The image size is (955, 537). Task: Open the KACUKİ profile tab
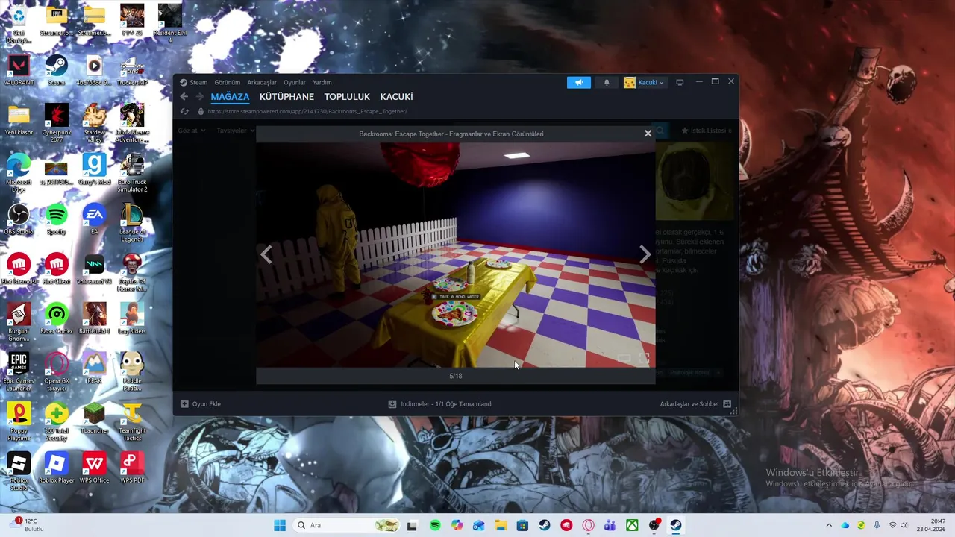click(396, 97)
